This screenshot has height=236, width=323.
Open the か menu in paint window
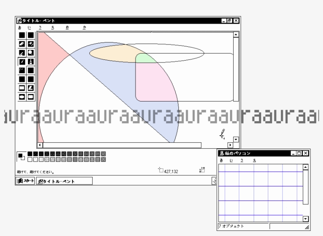84,28
